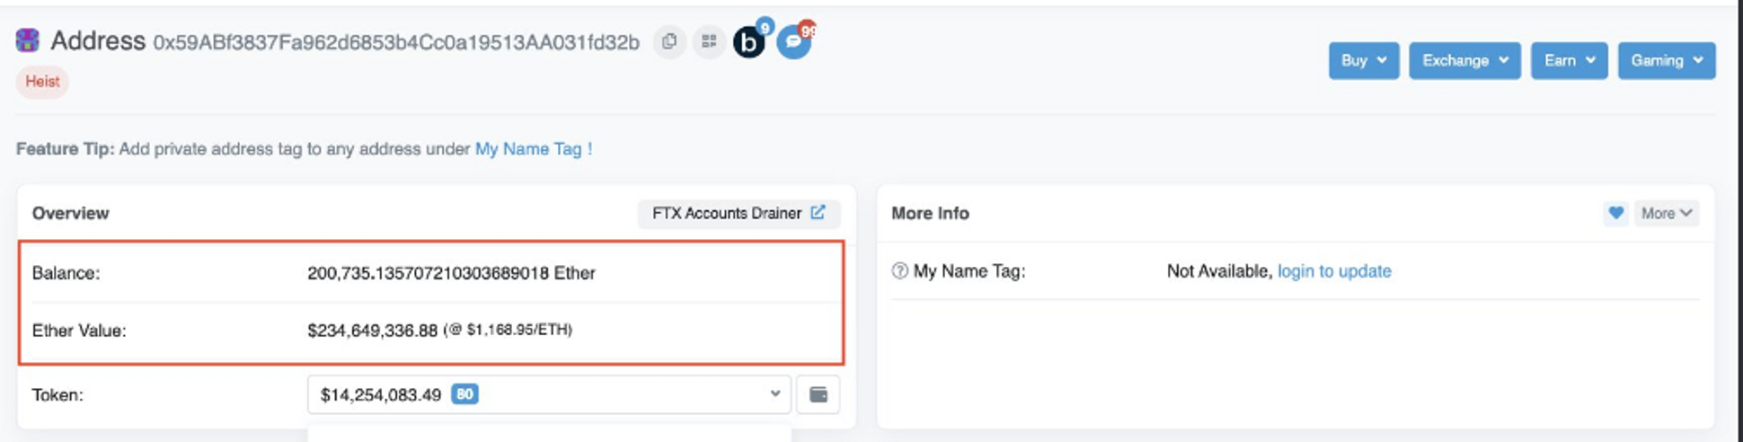The width and height of the screenshot is (1743, 442).
Task: Show the address QR code
Action: pyautogui.click(x=709, y=41)
